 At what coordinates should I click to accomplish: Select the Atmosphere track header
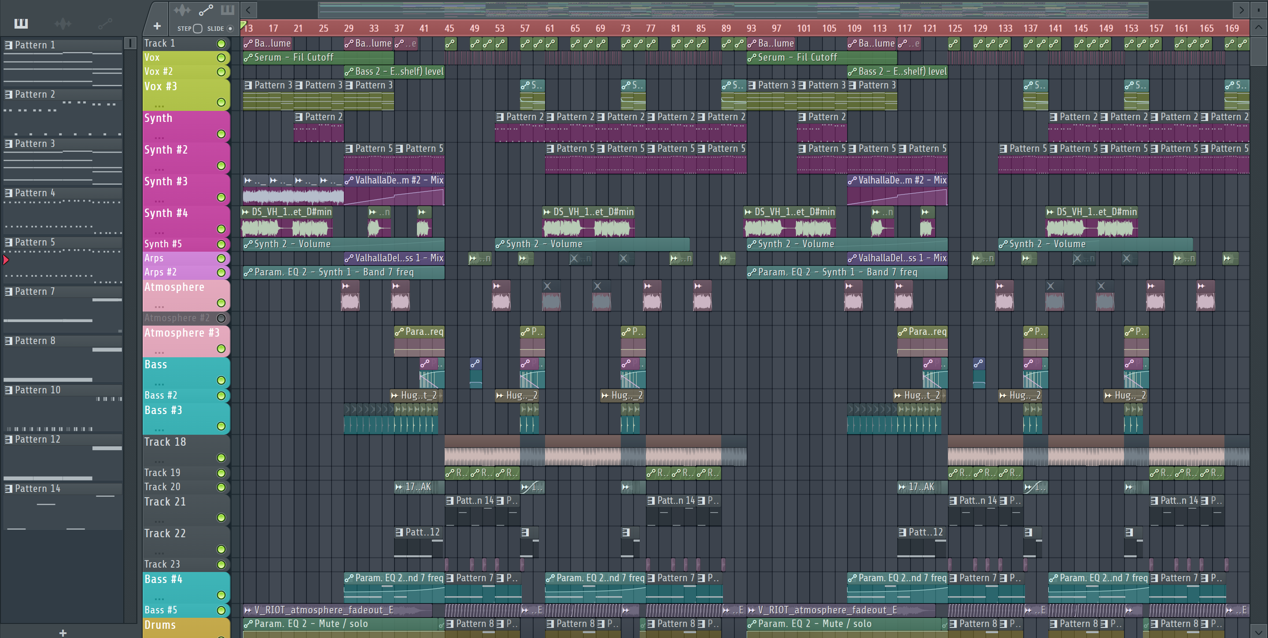186,295
